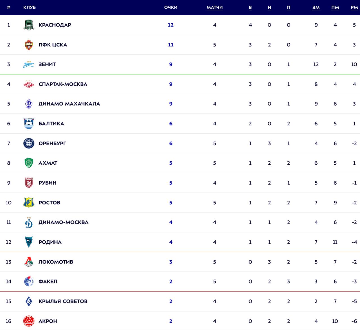Click the РУБИН club name

[x=48, y=183]
